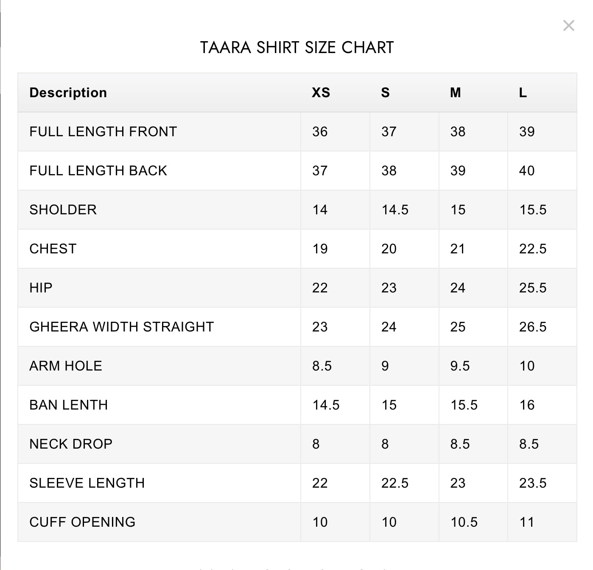The image size is (593, 570).
Task: Click the GHEERA WIDTH STRAIGHT row label
Action: coord(122,327)
